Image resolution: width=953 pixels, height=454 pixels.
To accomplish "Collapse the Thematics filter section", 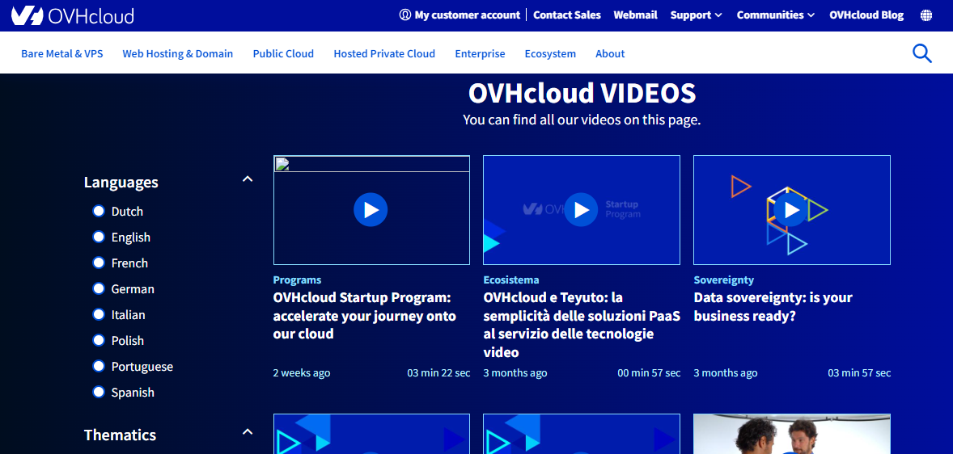I will coord(248,432).
